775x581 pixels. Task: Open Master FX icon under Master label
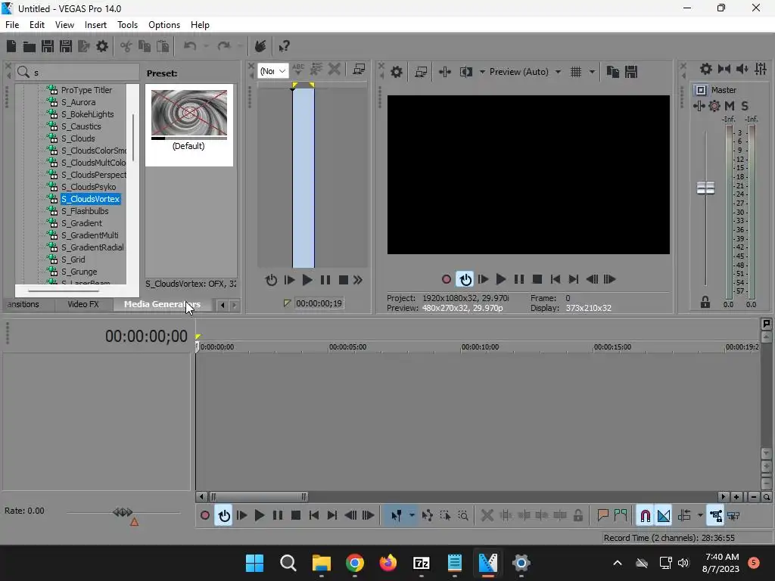[x=699, y=106]
